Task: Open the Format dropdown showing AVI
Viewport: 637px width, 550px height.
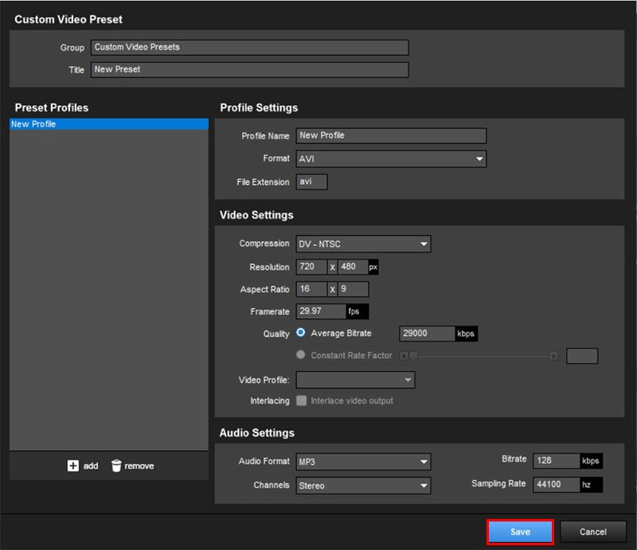Action: (x=390, y=158)
